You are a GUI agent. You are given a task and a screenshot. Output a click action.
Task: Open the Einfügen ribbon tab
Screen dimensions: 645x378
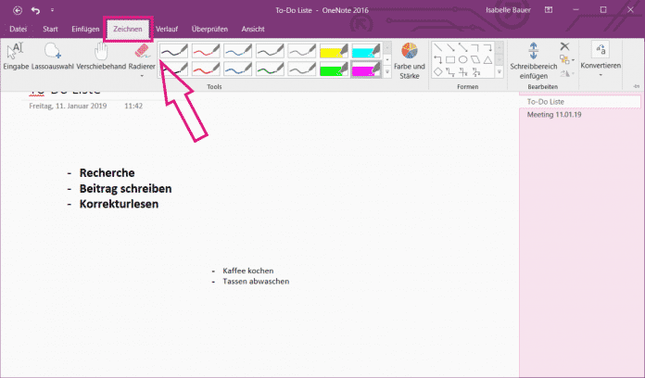pyautogui.click(x=84, y=30)
